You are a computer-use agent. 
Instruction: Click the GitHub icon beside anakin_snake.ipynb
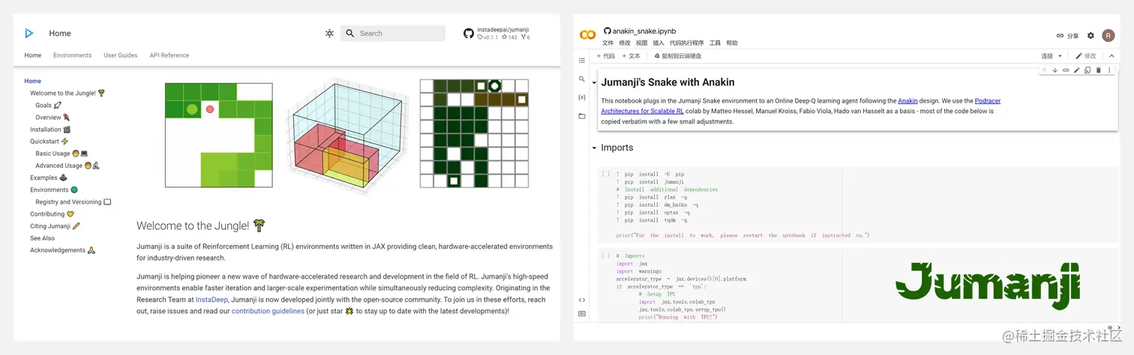tap(607, 31)
